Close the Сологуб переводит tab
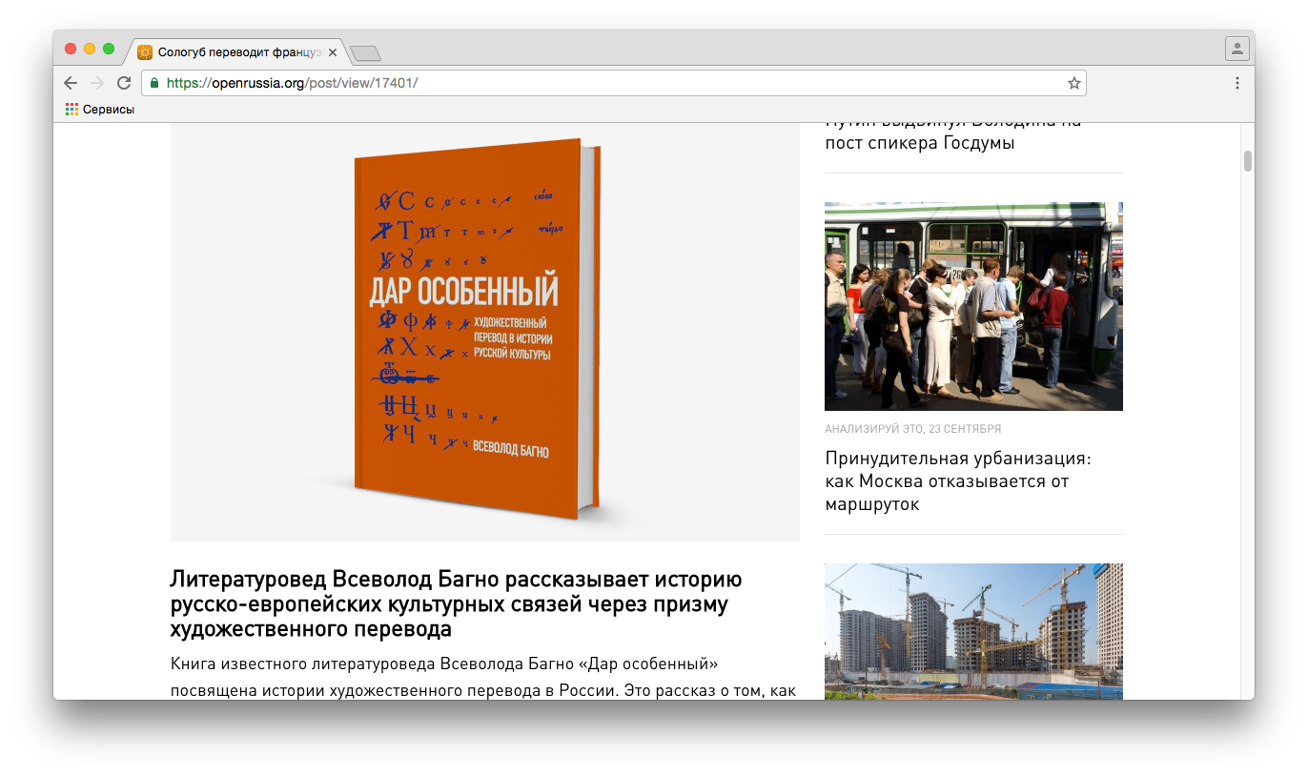 tap(333, 52)
